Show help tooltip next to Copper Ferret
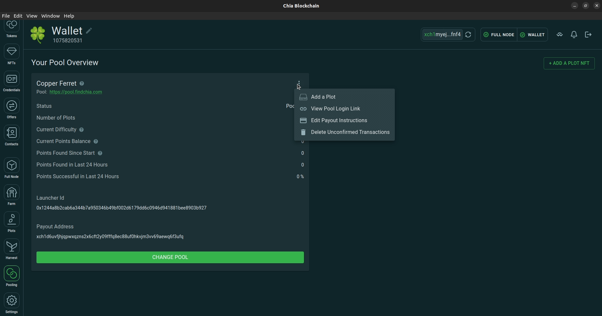The width and height of the screenshot is (602, 316). 82,84
